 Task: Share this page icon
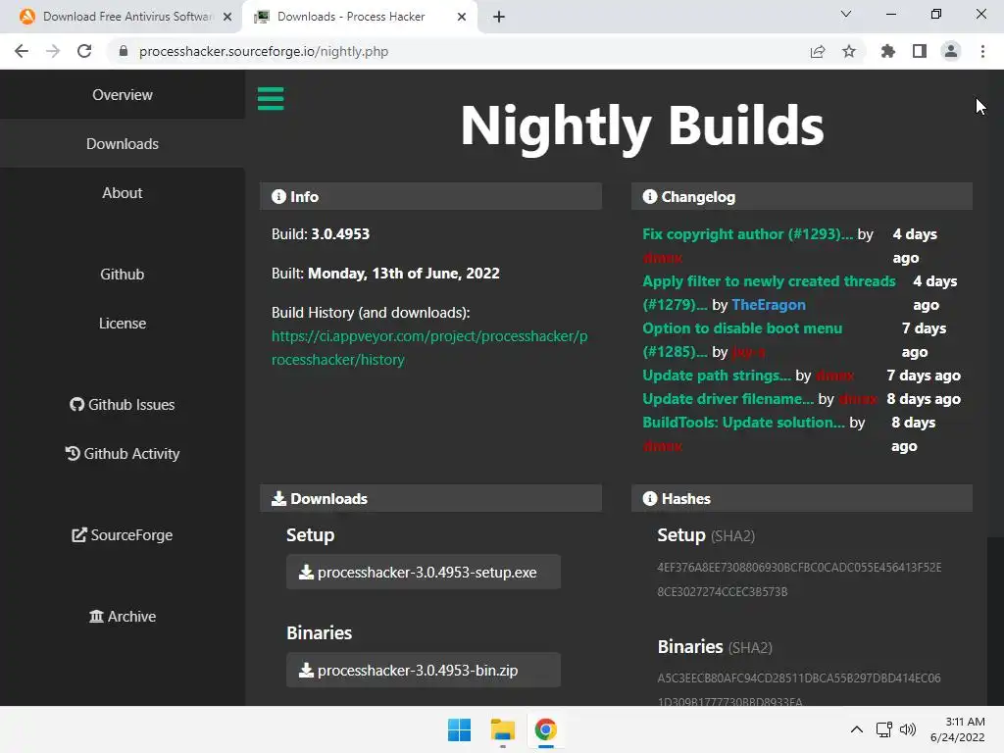tap(818, 51)
